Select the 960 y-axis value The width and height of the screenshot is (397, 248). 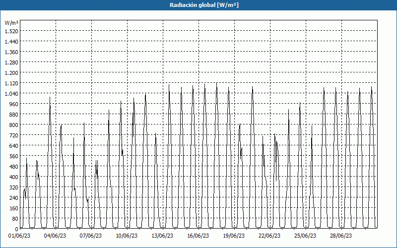14,104
